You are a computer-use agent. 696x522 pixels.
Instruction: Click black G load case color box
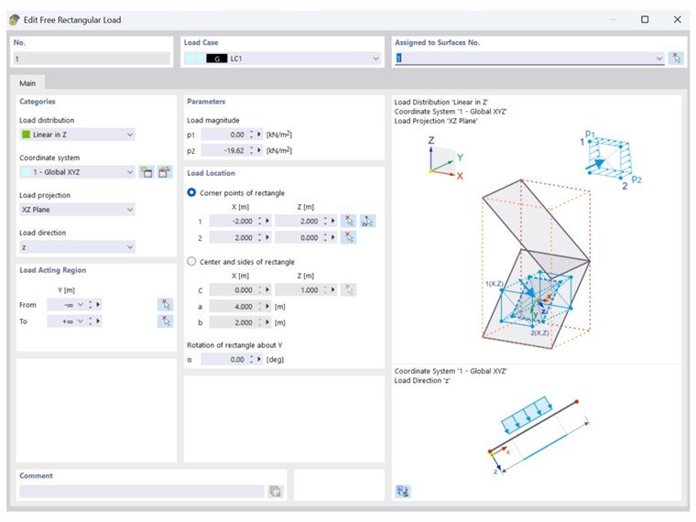pos(217,59)
